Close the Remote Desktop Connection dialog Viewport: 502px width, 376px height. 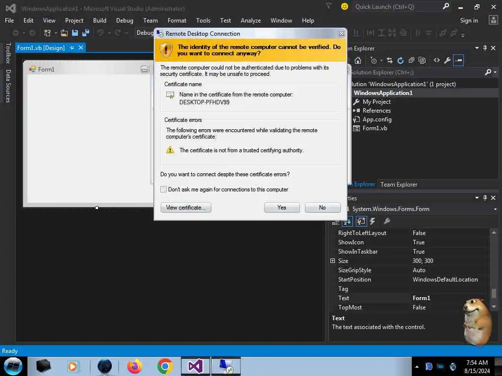[342, 34]
